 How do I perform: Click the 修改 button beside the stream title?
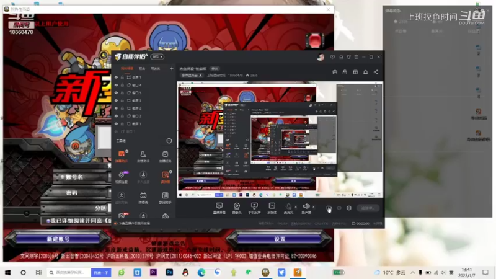coord(215,69)
